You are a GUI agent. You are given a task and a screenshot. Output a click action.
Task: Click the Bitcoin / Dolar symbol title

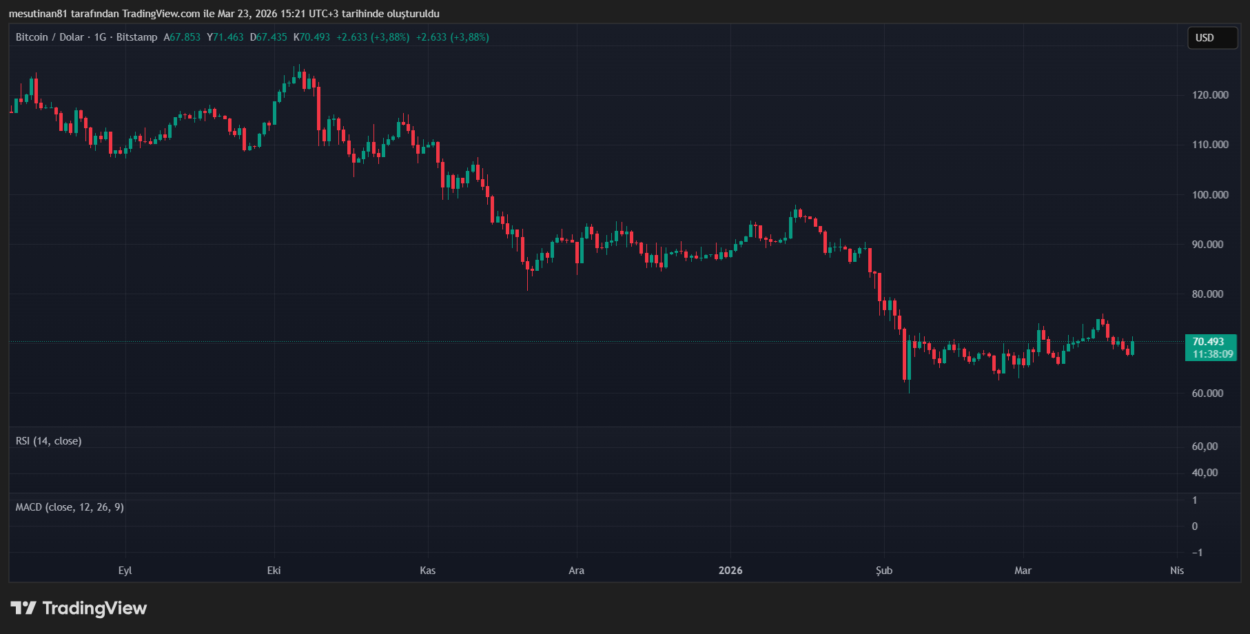[50, 37]
